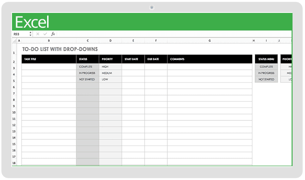Open the NOT STARTED status dropdown cell in row 5
This screenshot has height=180, width=305.
tap(87, 79)
